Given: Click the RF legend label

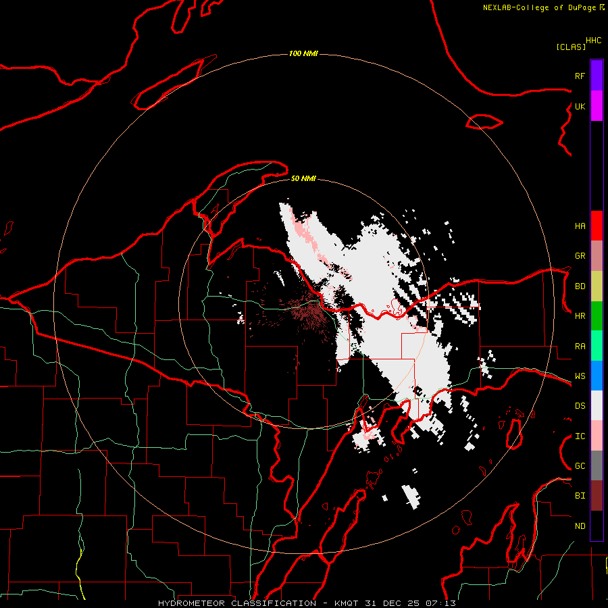Looking at the screenshot, I should point(580,76).
